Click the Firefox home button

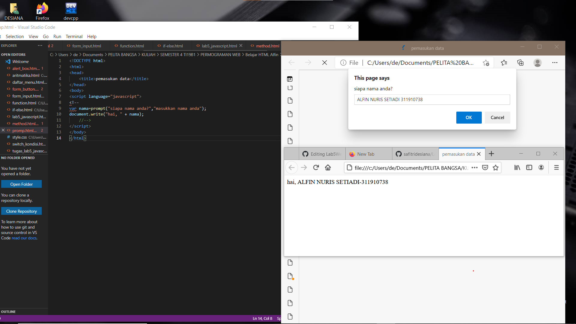point(328,167)
